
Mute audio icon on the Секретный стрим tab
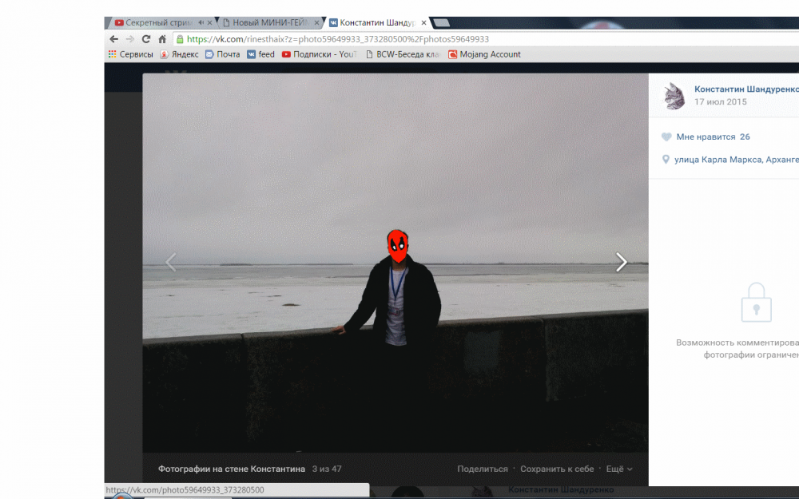coord(201,22)
